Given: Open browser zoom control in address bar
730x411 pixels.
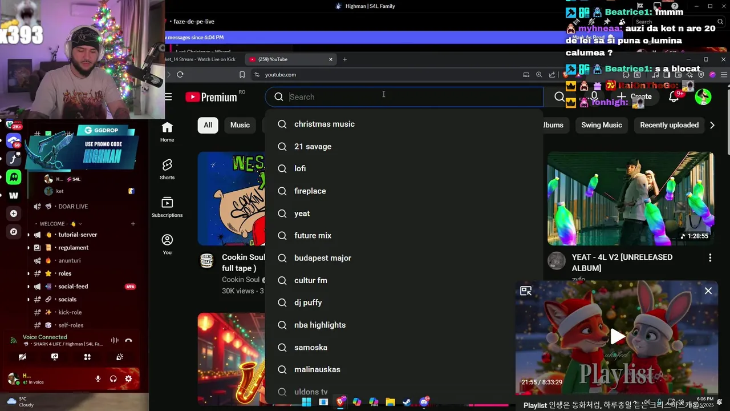Looking at the screenshot, I should 539,75.
